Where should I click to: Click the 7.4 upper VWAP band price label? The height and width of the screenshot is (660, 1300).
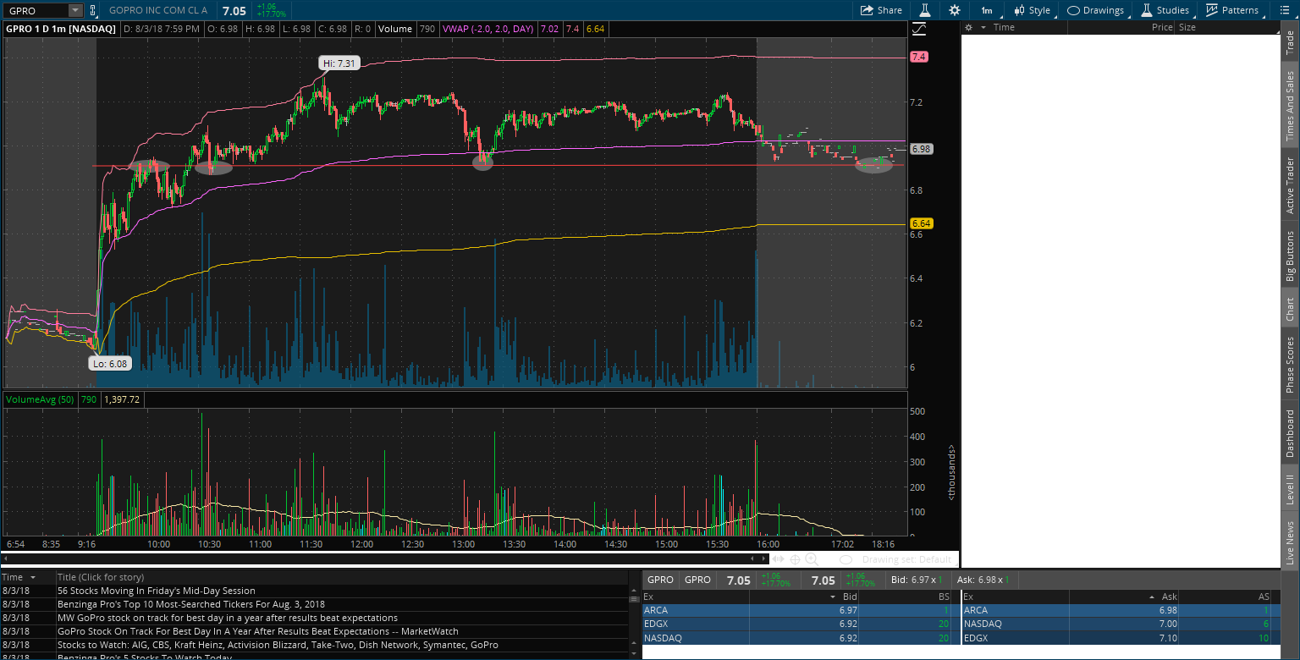[919, 57]
